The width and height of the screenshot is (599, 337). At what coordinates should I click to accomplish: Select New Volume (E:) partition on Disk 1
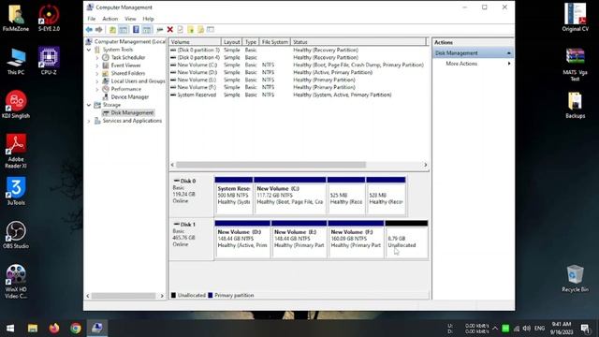pos(299,240)
